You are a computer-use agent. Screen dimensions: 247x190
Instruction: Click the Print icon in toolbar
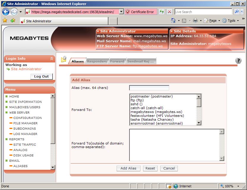(195, 21)
